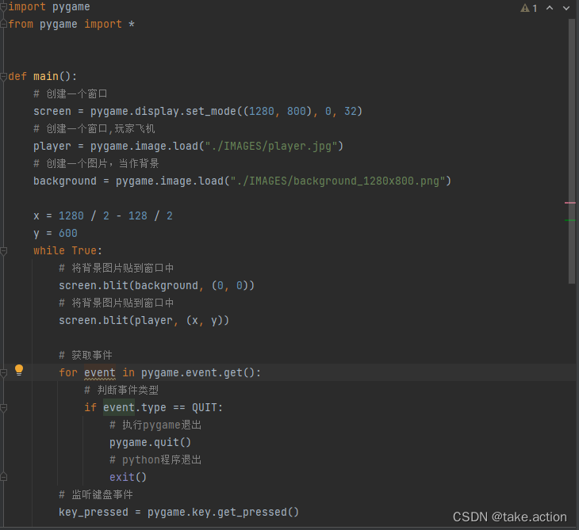
Task: Collapse the if event.type block fold marker
Action: [x=3, y=408]
